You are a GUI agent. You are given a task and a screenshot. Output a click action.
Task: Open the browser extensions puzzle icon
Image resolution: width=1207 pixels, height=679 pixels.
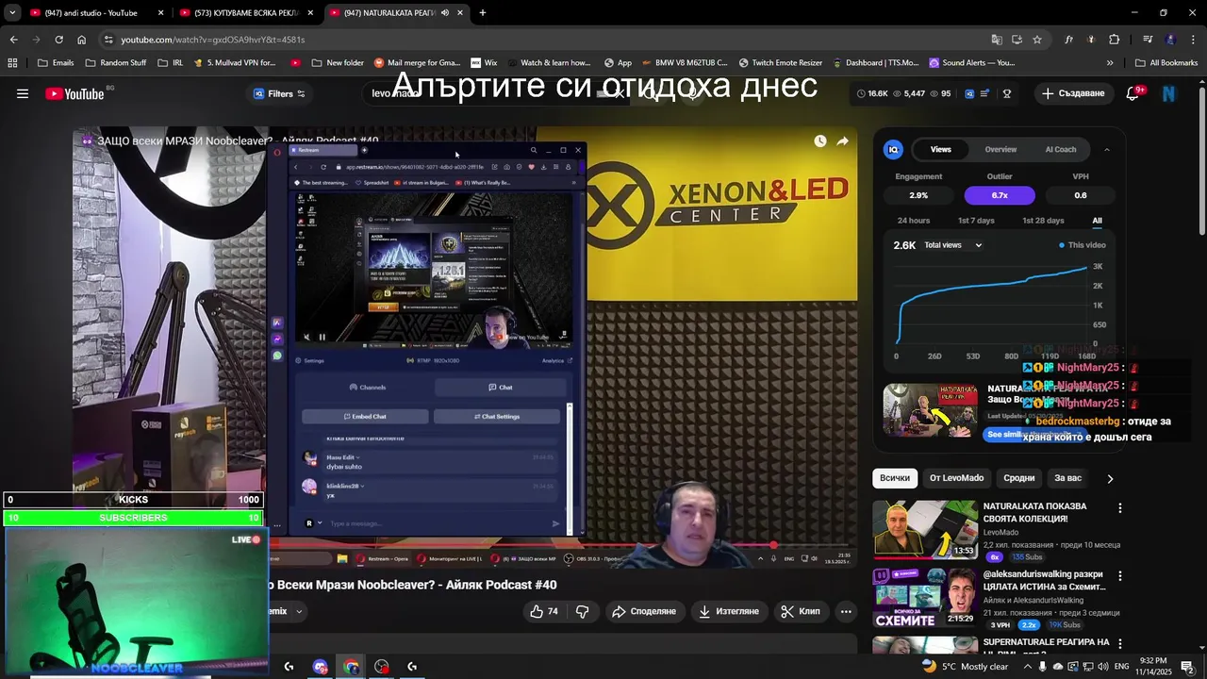click(x=1115, y=40)
